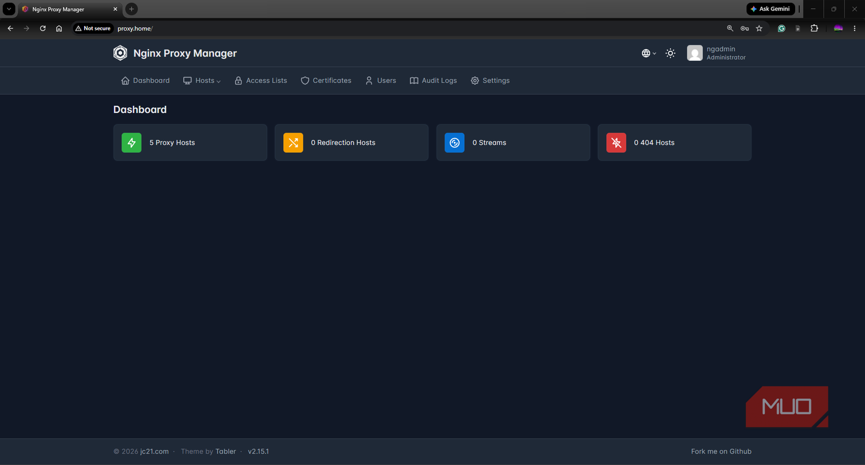Open the browser three-dot menu
Image resolution: width=865 pixels, height=465 pixels.
coord(854,28)
